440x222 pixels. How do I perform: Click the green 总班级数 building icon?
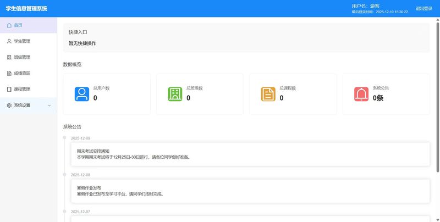coord(175,95)
